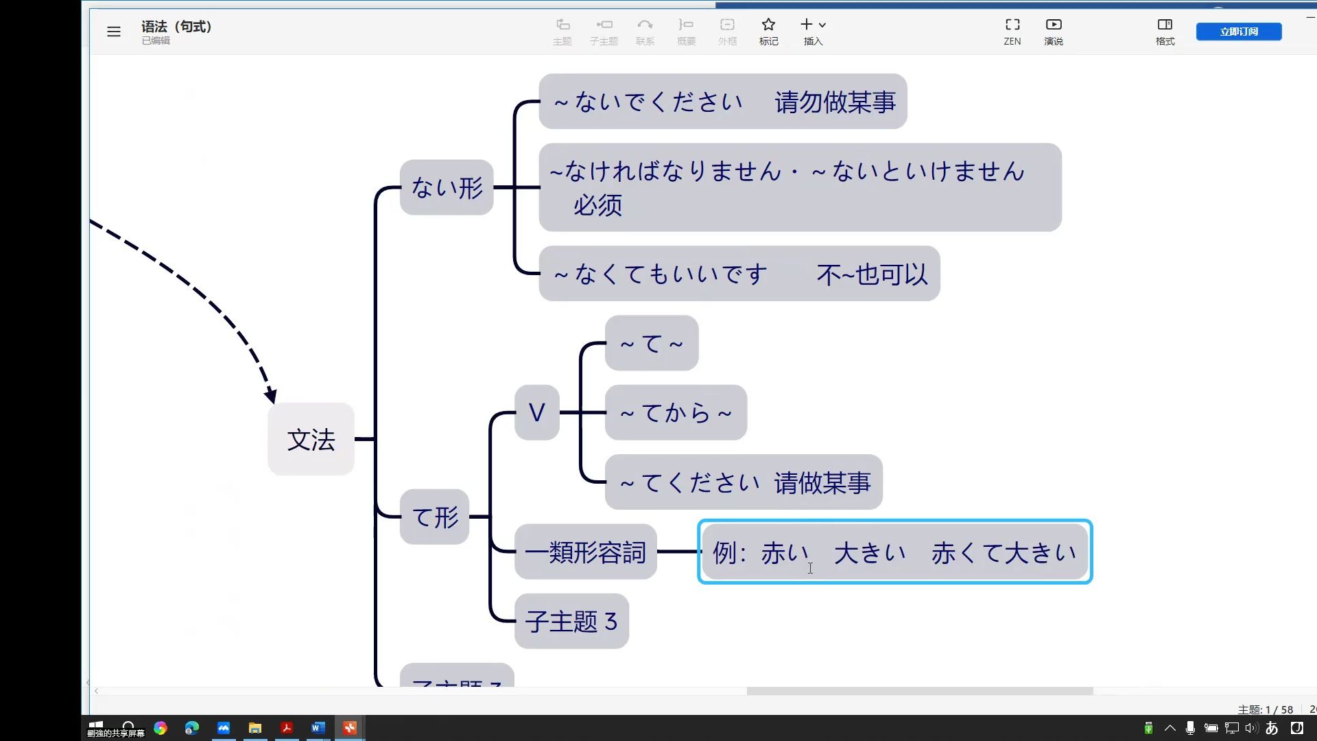
Task: Select the highlighted 例: 赤い example node
Action: coord(894,552)
